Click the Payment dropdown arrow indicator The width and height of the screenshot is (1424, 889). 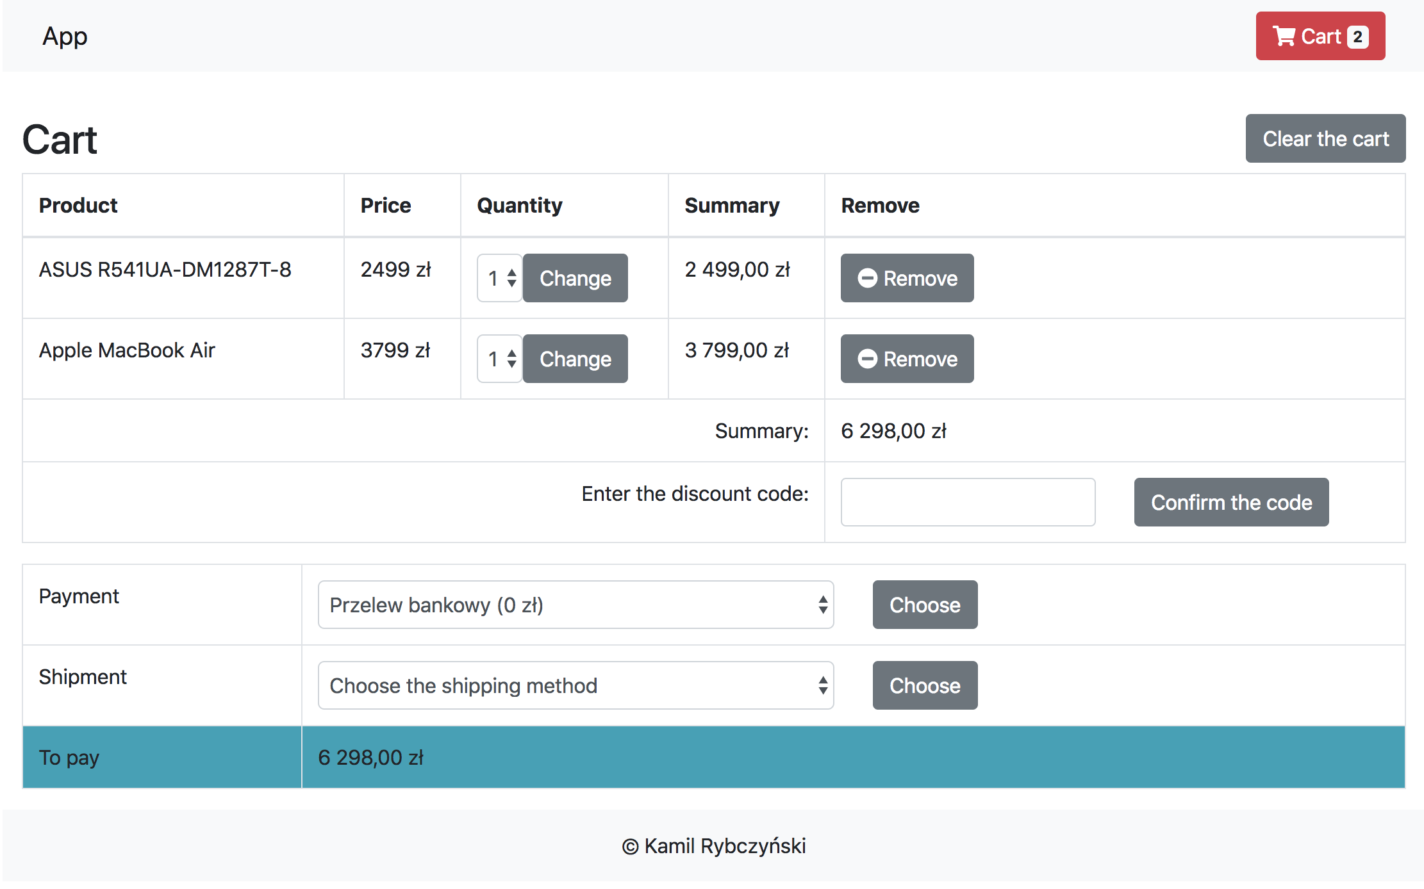(823, 605)
